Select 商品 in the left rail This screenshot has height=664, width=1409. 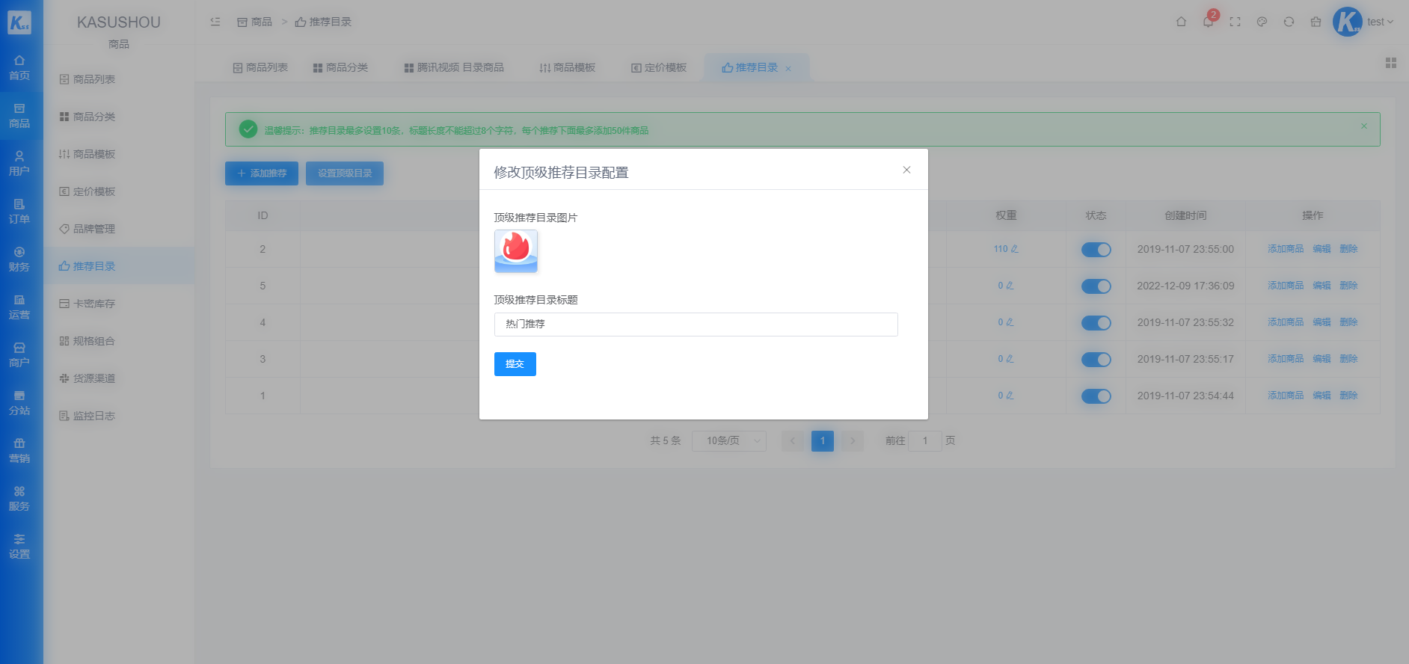click(x=19, y=116)
